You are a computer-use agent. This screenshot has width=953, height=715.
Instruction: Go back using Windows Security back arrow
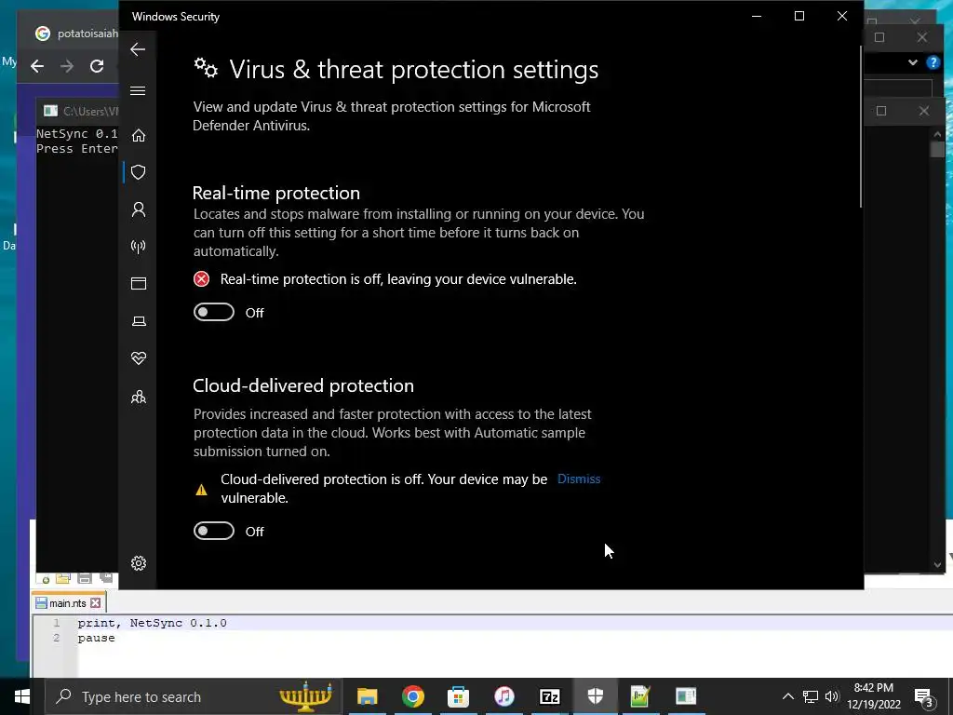click(138, 49)
